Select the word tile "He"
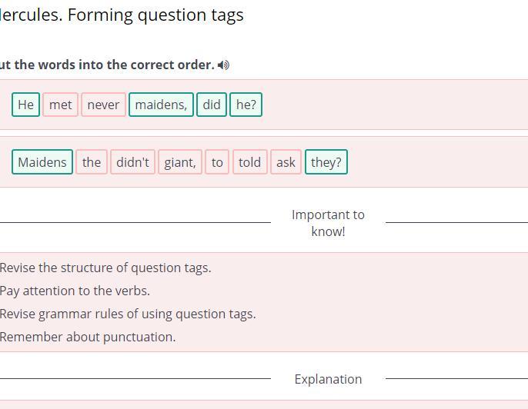Screen dimensions: 528x409 point(25,105)
